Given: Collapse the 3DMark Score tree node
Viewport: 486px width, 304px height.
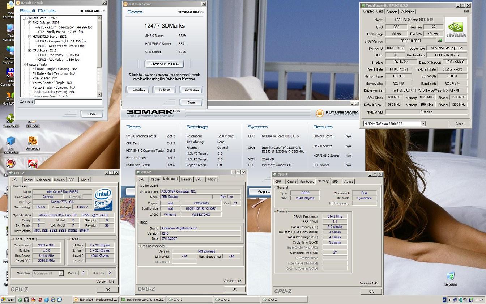Looking at the screenshot, I should (24, 18).
